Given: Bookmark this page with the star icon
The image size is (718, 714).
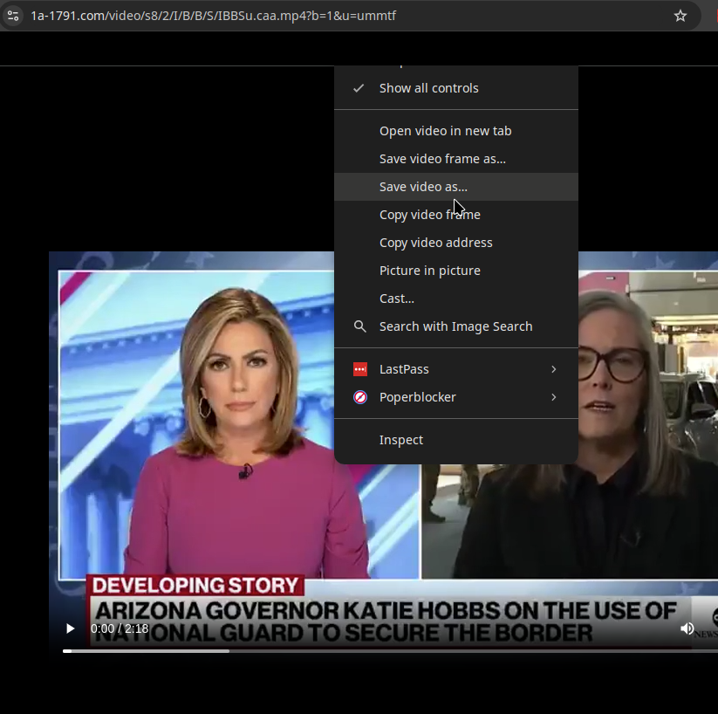Looking at the screenshot, I should coord(680,16).
